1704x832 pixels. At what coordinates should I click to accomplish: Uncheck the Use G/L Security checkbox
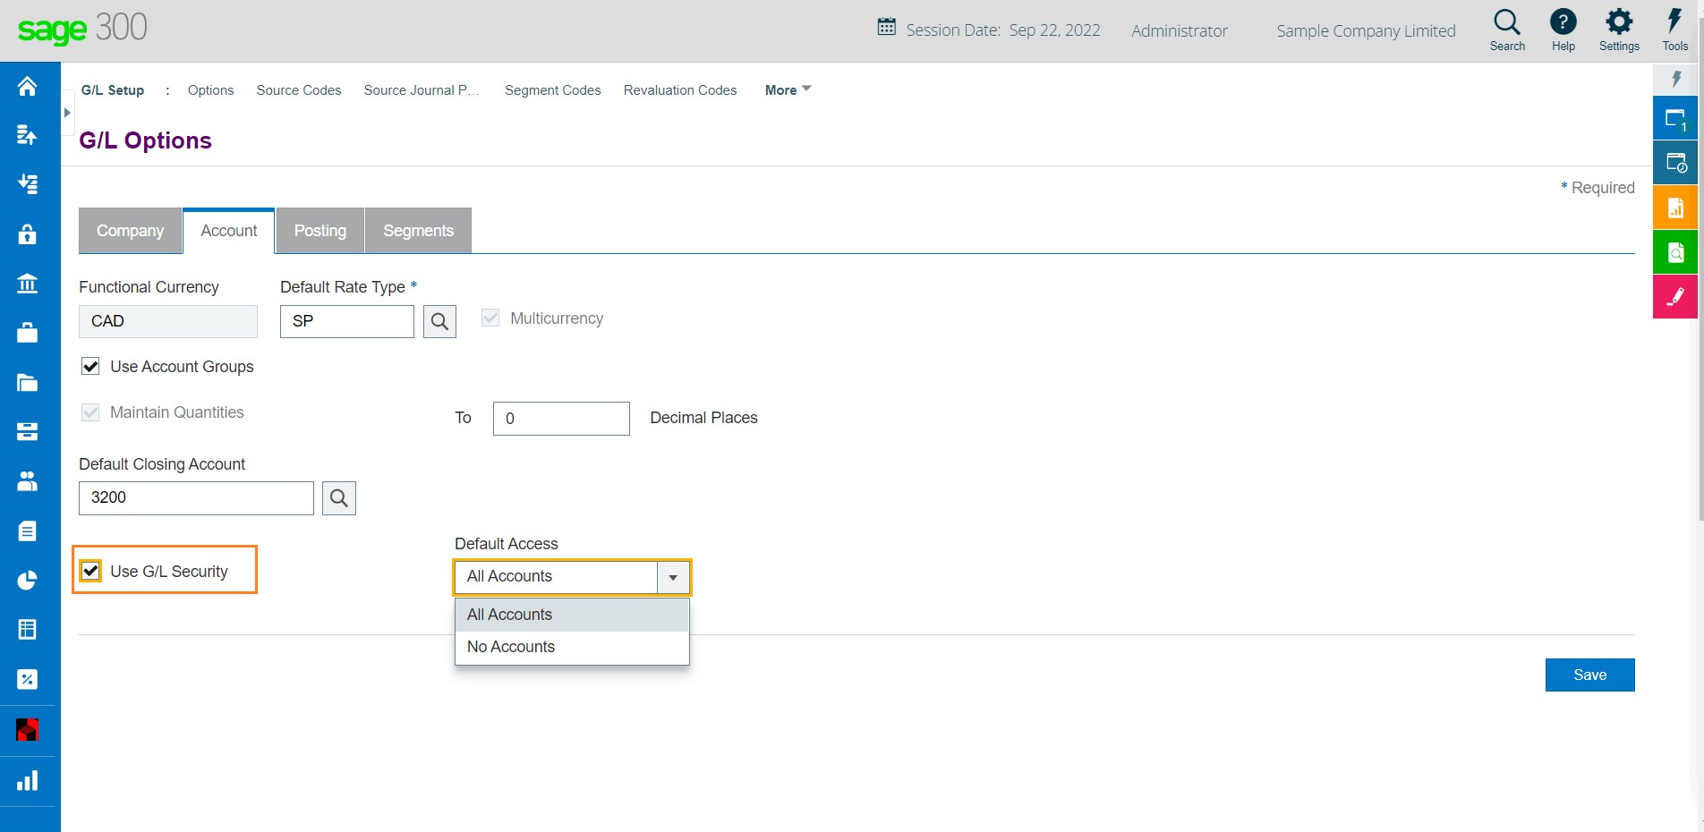point(90,571)
